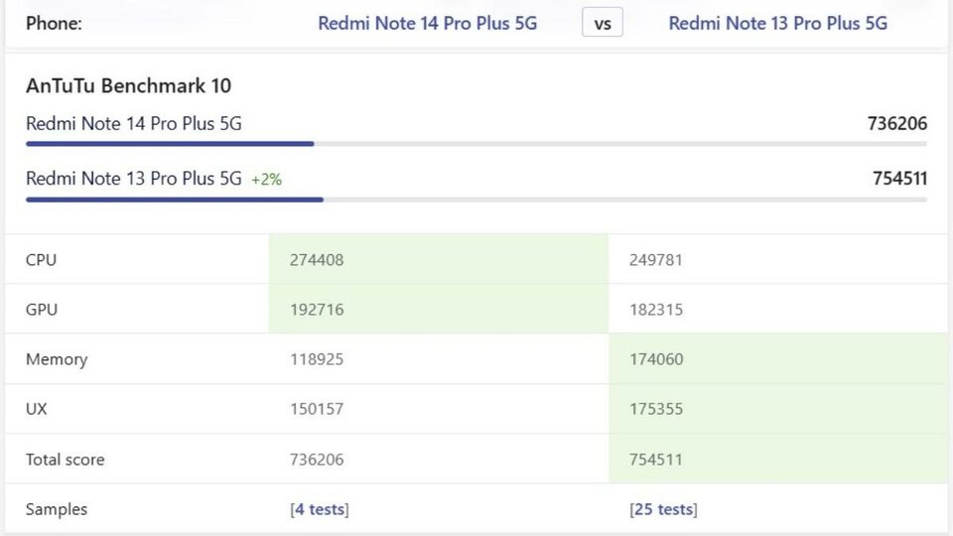Select Memory score 174060
Viewport: 953px width, 536px height.
[x=656, y=359]
